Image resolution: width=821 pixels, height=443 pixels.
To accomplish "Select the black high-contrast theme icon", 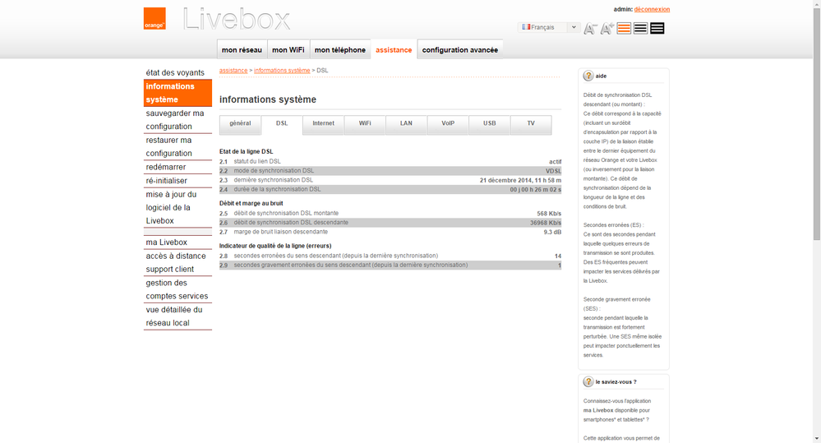I will (657, 28).
